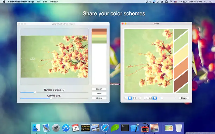Pick the brown swatch in palette list
Screen dimensions: 215x134
pyautogui.click(x=99, y=30)
